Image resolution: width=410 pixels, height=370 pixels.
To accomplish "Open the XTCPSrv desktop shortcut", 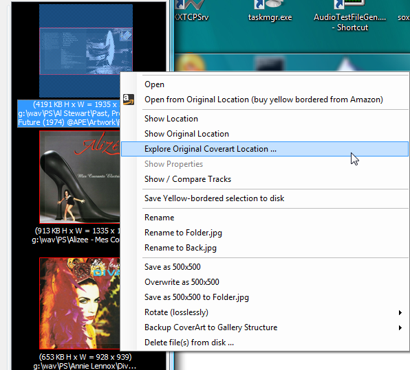I will click(x=192, y=11).
